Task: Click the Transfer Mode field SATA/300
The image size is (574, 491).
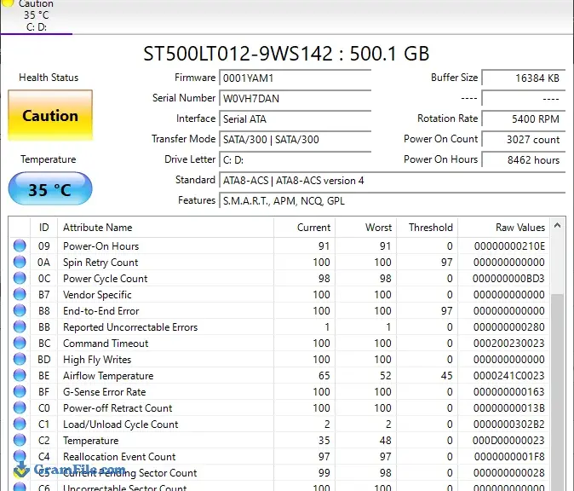Action: tap(295, 140)
